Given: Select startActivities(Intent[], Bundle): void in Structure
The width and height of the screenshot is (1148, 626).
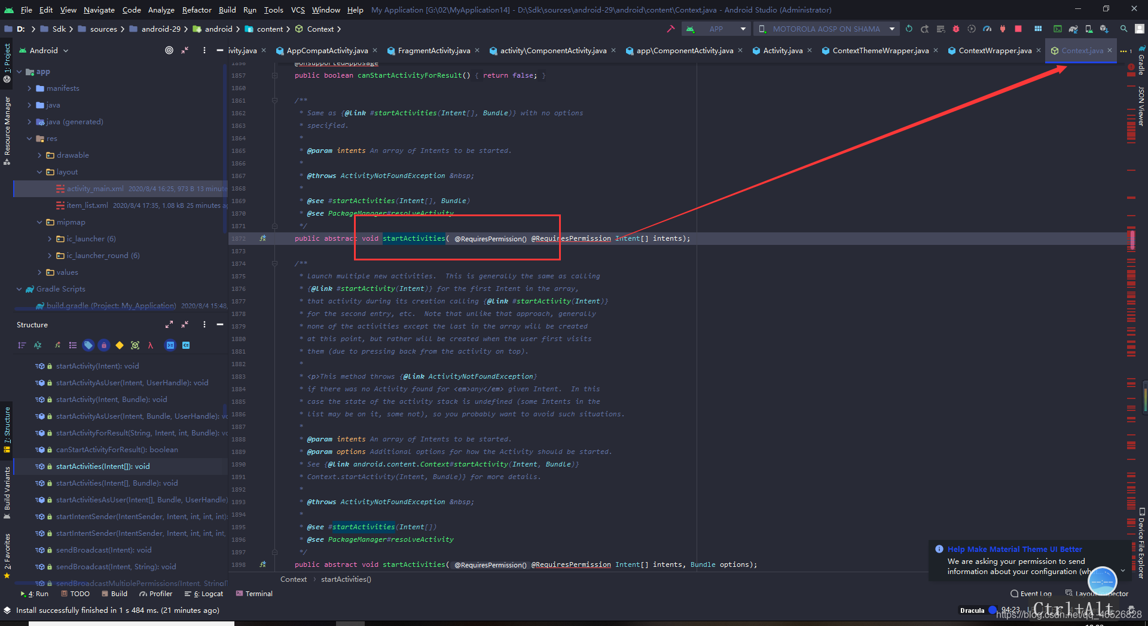Looking at the screenshot, I should tap(117, 483).
